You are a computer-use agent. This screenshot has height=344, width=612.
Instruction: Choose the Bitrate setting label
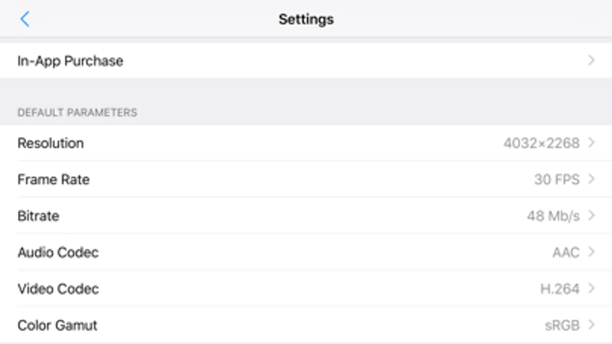tap(38, 216)
